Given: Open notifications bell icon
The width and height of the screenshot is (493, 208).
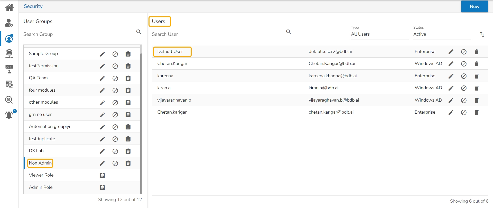Looking at the screenshot, I should tap(9, 115).
